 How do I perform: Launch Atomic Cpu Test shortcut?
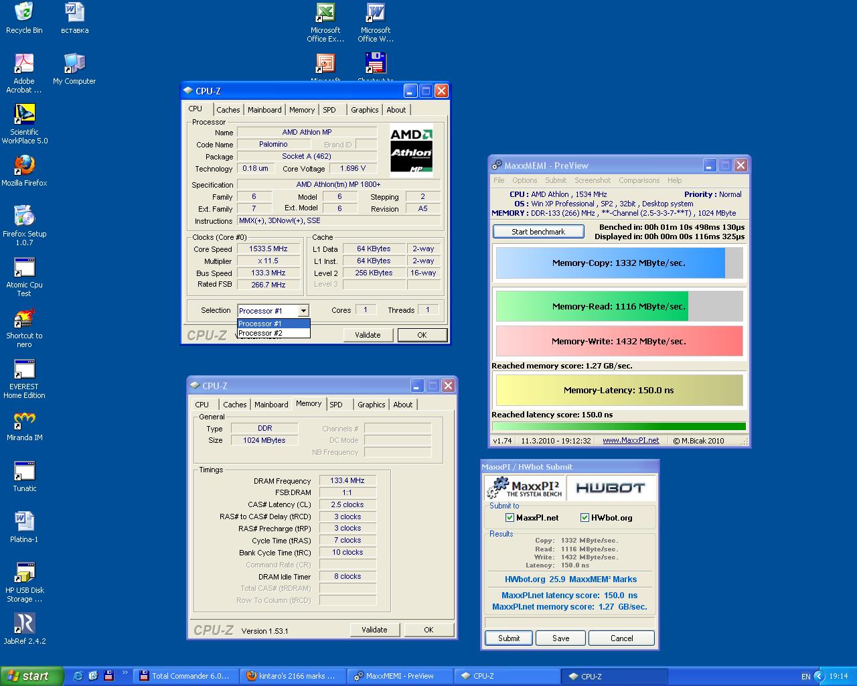[24, 277]
